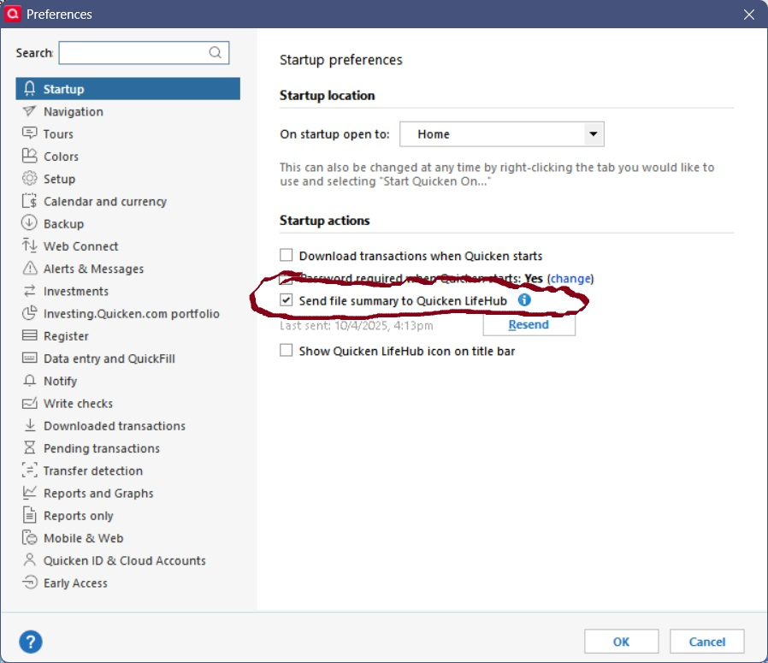Click the Data entry keyboard icon
768x663 pixels.
coord(29,358)
